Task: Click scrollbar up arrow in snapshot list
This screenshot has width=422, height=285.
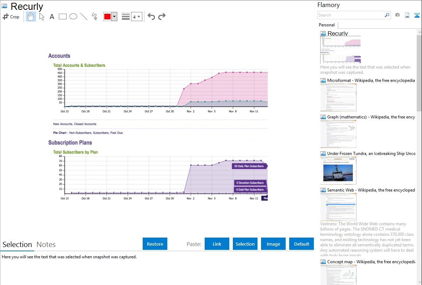Action: pos(419,32)
